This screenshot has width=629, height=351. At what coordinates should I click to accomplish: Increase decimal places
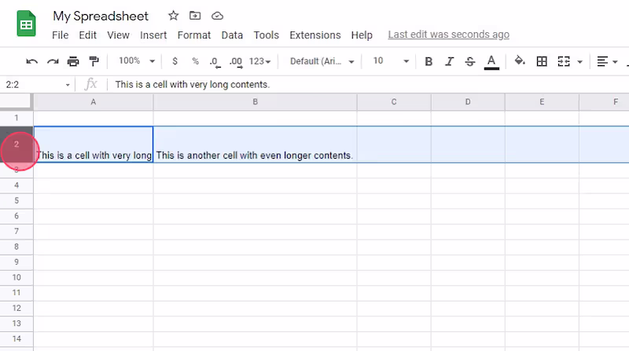[236, 62]
